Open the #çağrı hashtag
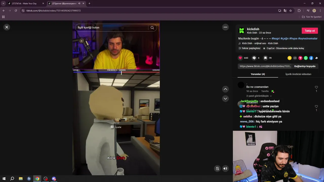The width and height of the screenshot is (324, 182). coord(285,38)
